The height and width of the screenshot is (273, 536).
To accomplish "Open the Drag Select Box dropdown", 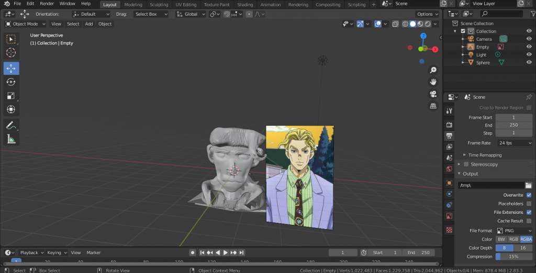I will tap(151, 14).
